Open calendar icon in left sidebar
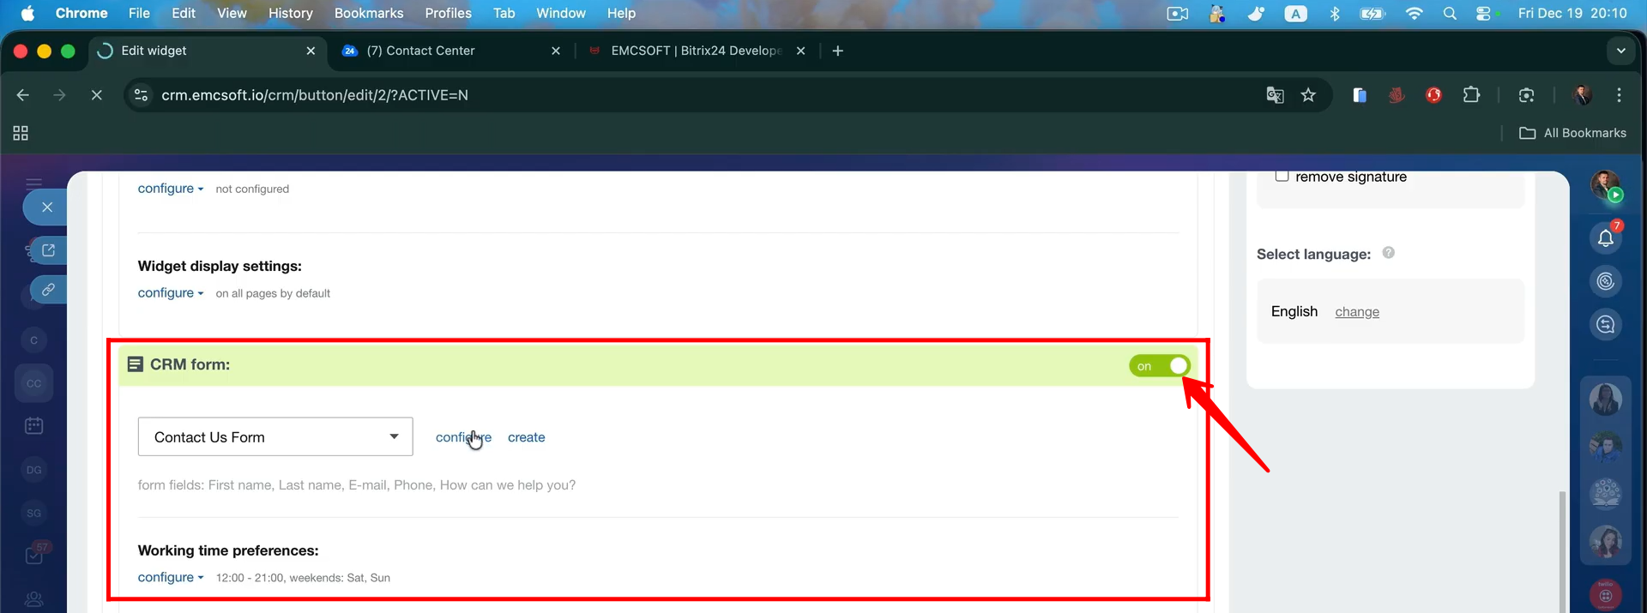The width and height of the screenshot is (1647, 613). pyautogui.click(x=34, y=425)
